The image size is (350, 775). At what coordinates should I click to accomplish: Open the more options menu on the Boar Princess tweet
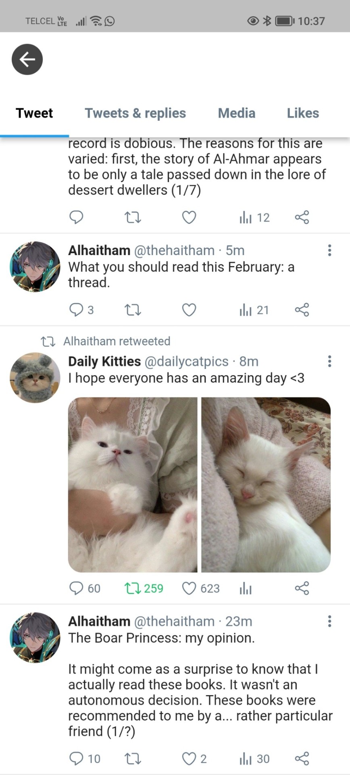tap(329, 621)
